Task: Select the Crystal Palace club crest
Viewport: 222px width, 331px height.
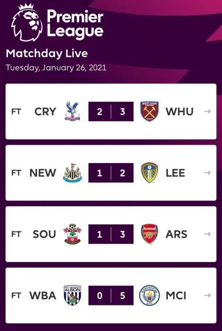Action: (73, 111)
